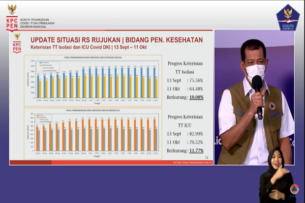Click the slide page number 12
The image size is (305, 203).
click(207, 158)
